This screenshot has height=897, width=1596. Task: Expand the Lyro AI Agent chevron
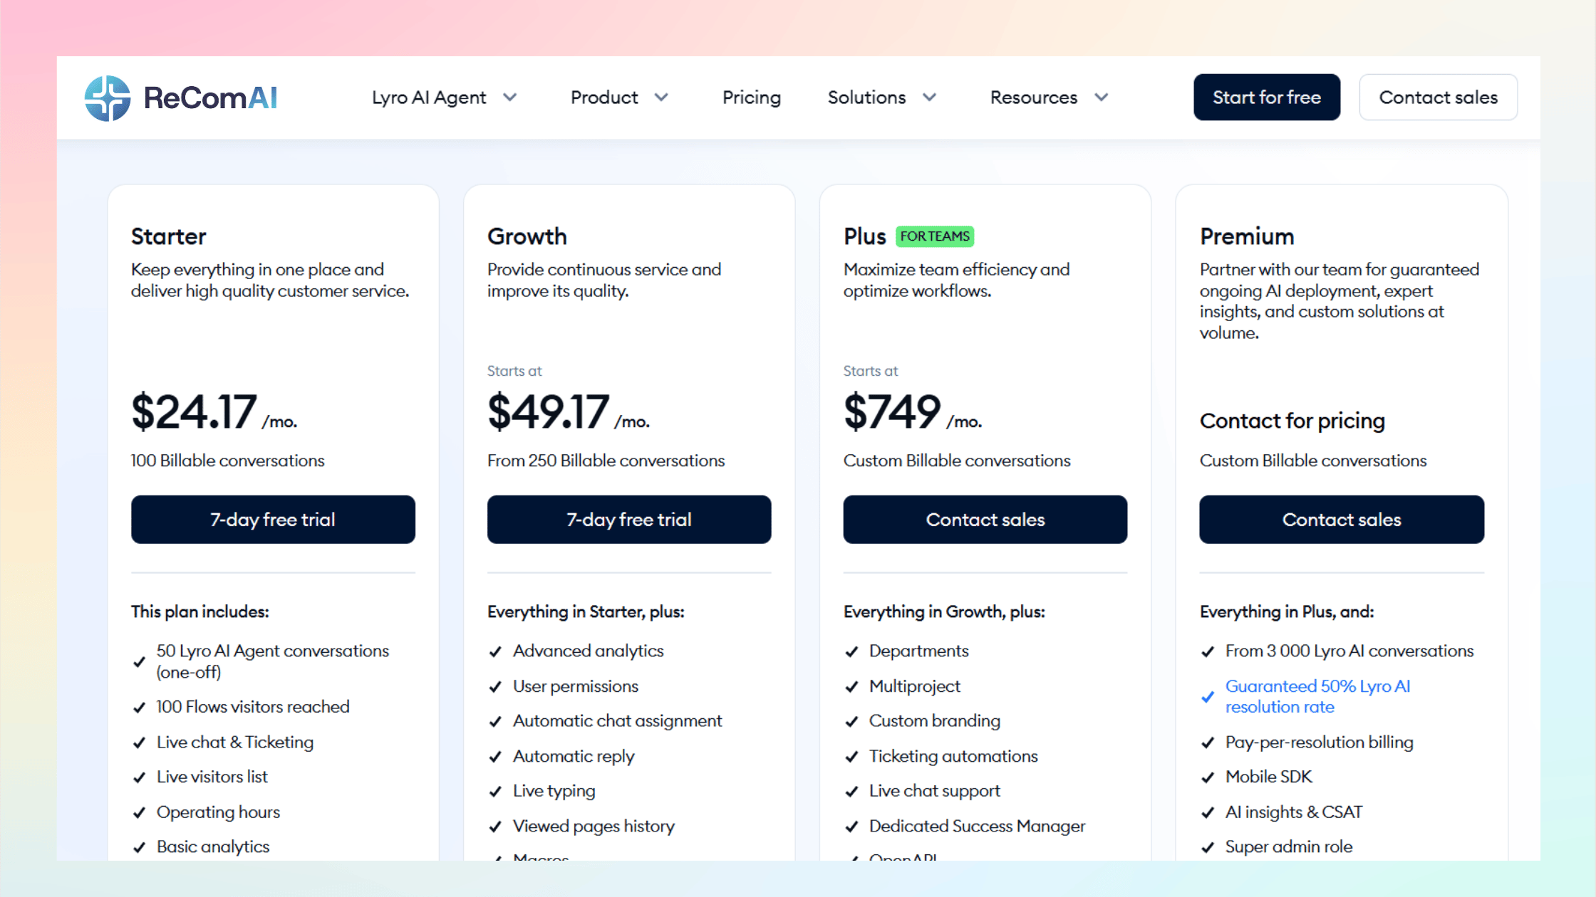click(509, 98)
